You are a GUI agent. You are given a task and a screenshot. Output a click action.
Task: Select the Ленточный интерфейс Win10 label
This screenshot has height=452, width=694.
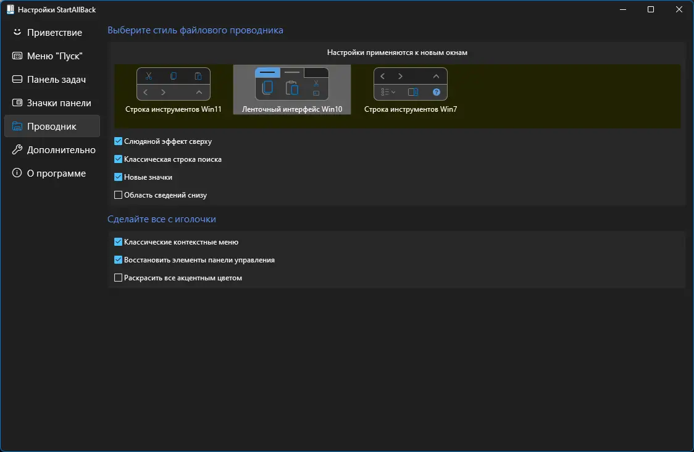291,109
